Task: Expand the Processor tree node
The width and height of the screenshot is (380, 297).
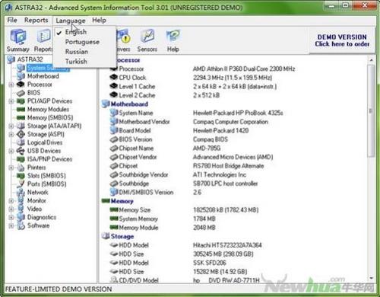Action: click(x=11, y=85)
